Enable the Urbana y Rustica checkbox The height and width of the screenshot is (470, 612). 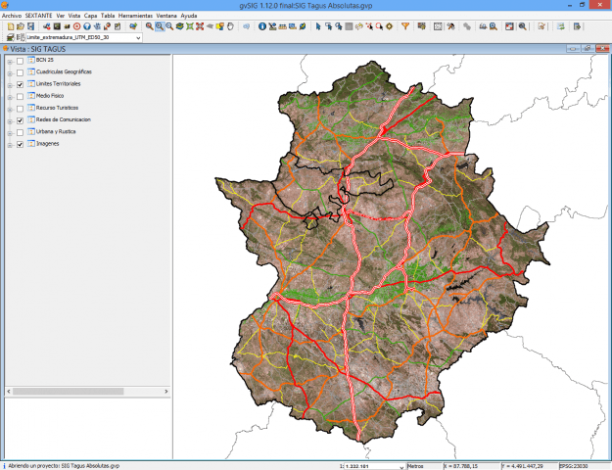pos(20,133)
